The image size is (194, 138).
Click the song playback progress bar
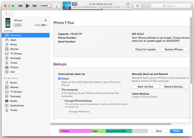(x=101, y=9)
